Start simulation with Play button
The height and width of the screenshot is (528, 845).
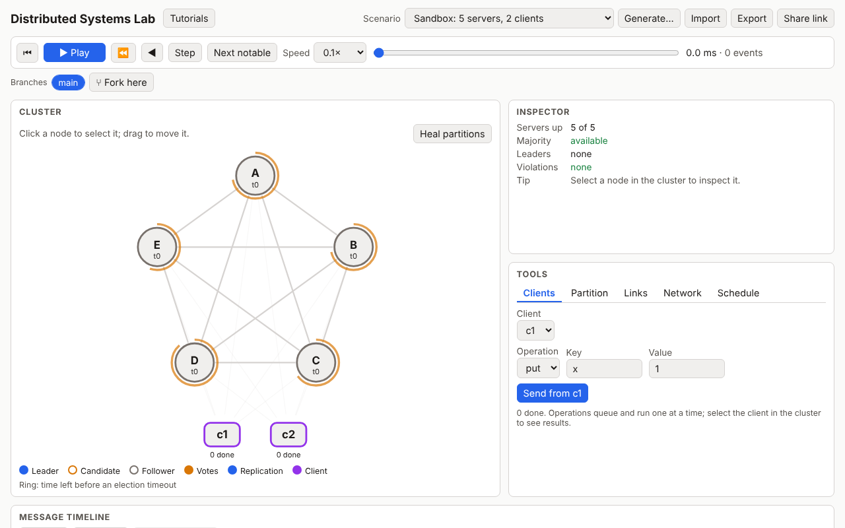75,53
